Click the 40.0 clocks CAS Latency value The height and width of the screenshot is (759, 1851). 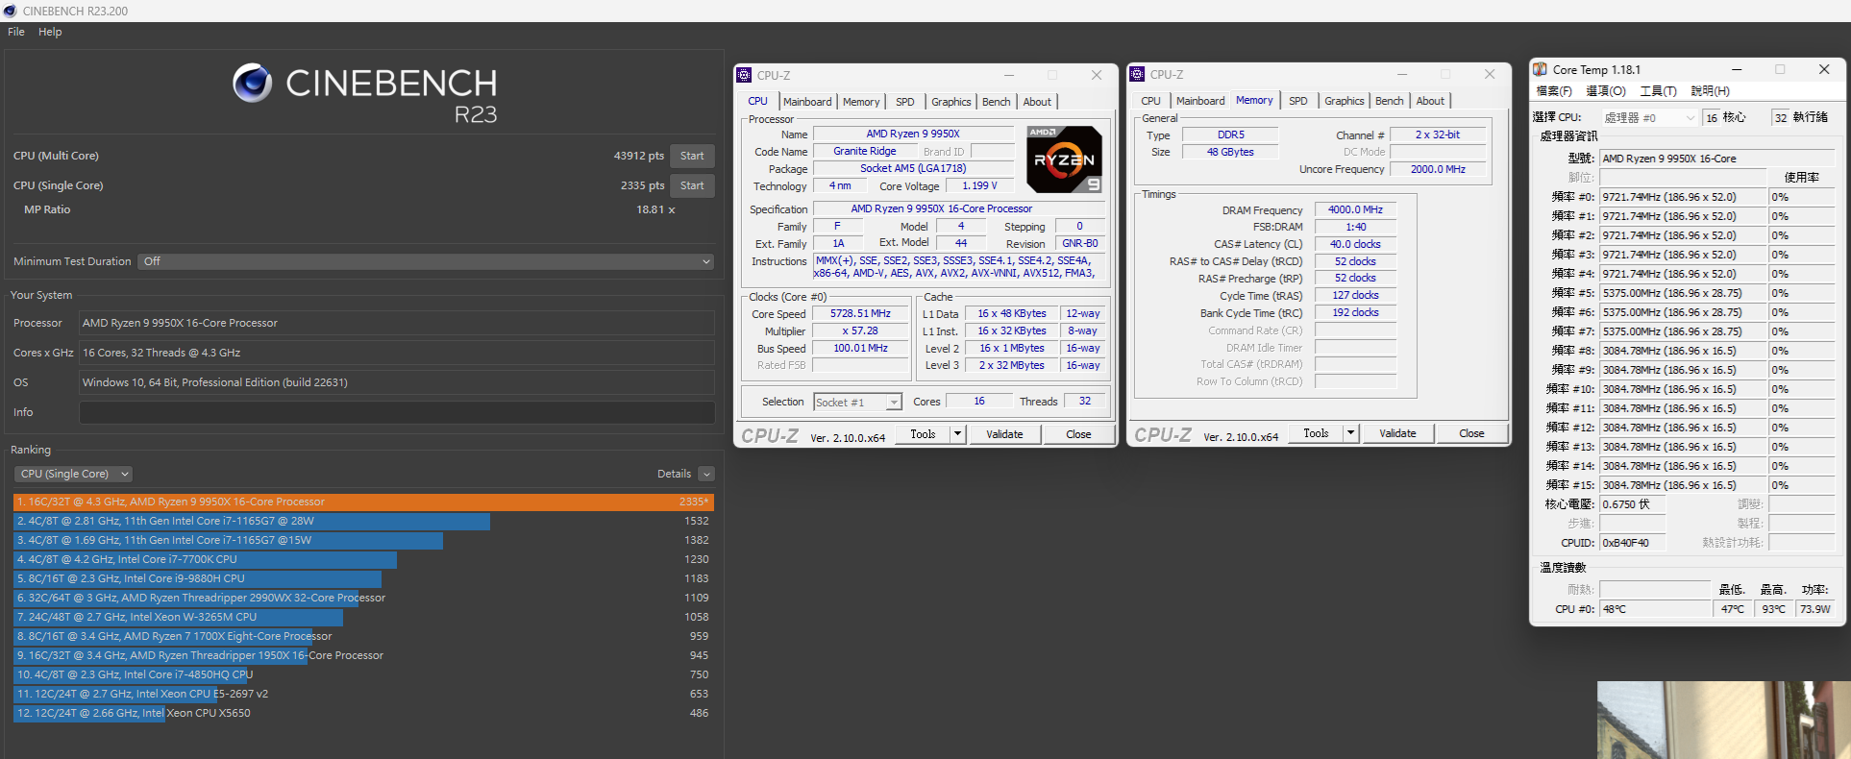tap(1355, 244)
